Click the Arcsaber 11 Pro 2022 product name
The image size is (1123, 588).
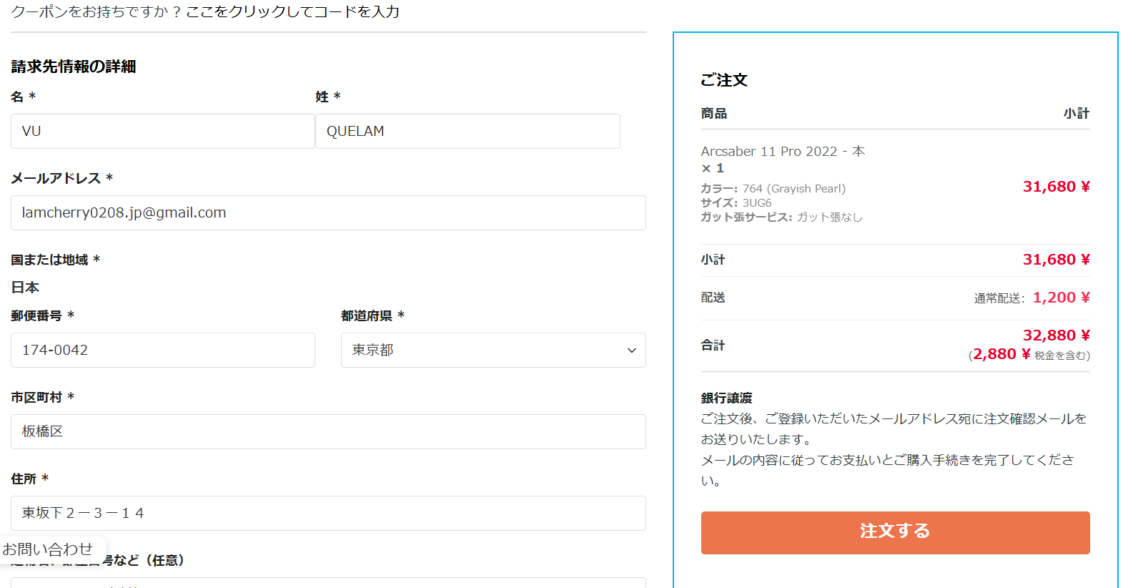point(768,152)
